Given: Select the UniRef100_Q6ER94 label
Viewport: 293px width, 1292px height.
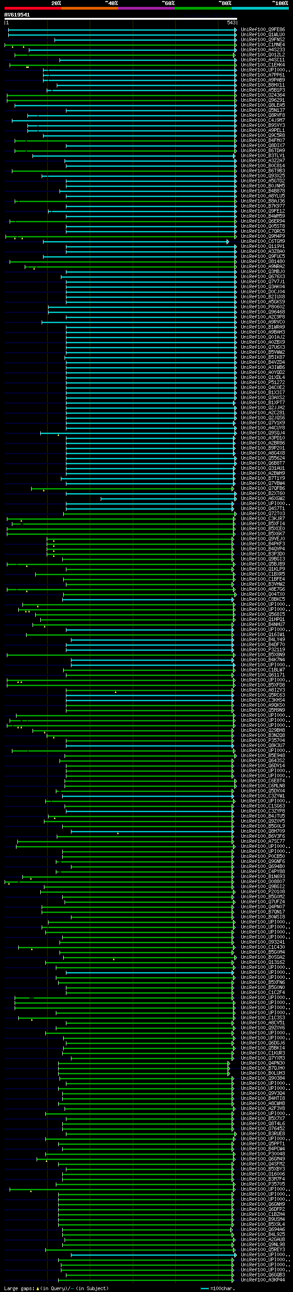Looking at the screenshot, I should click(262, 221).
